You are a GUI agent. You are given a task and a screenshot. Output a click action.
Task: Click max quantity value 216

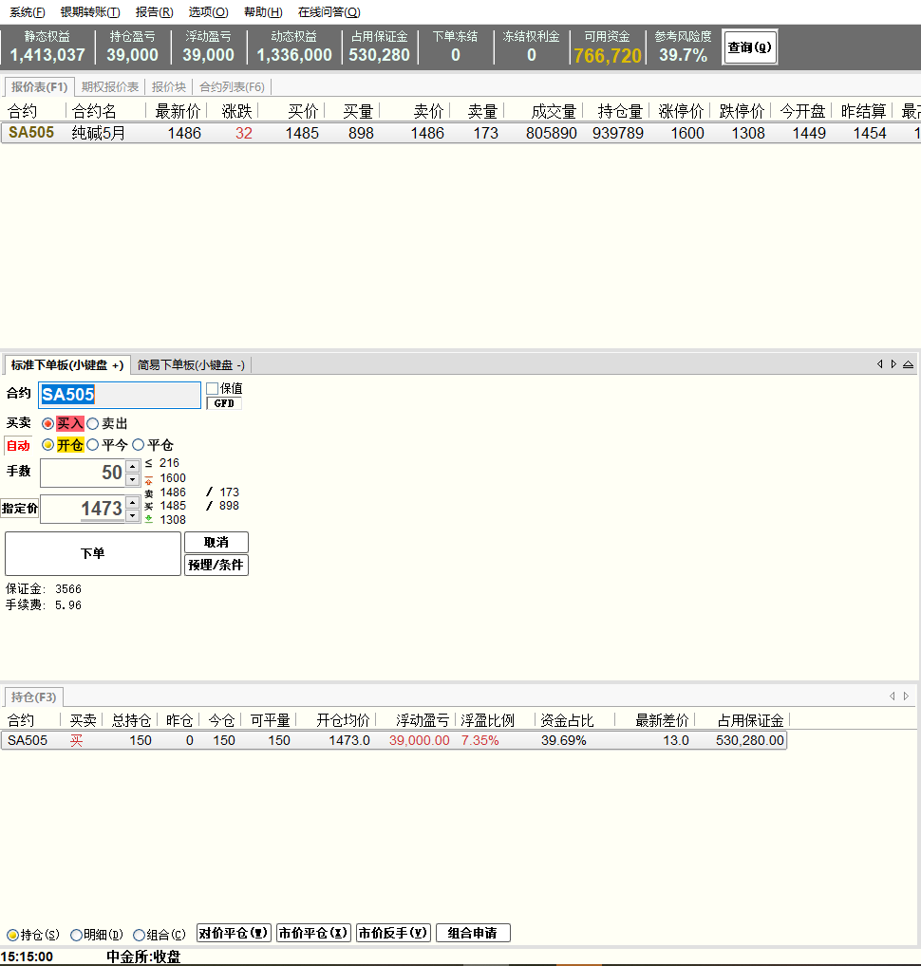[x=169, y=463]
